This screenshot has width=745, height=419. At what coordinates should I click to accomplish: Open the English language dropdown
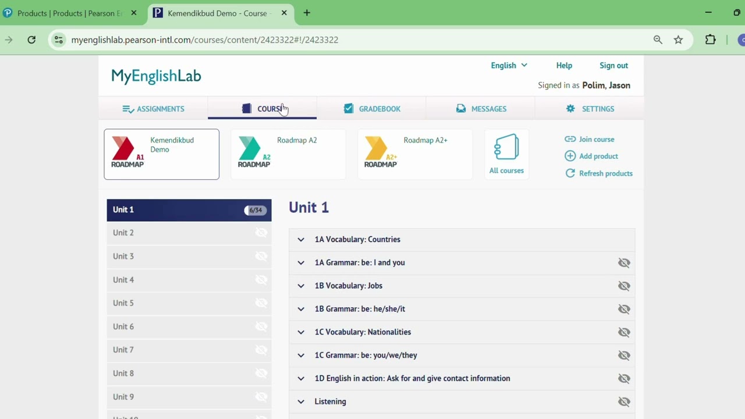pyautogui.click(x=509, y=65)
